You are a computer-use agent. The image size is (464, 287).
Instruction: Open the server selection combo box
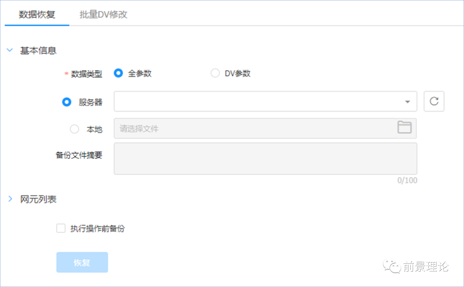click(258, 102)
